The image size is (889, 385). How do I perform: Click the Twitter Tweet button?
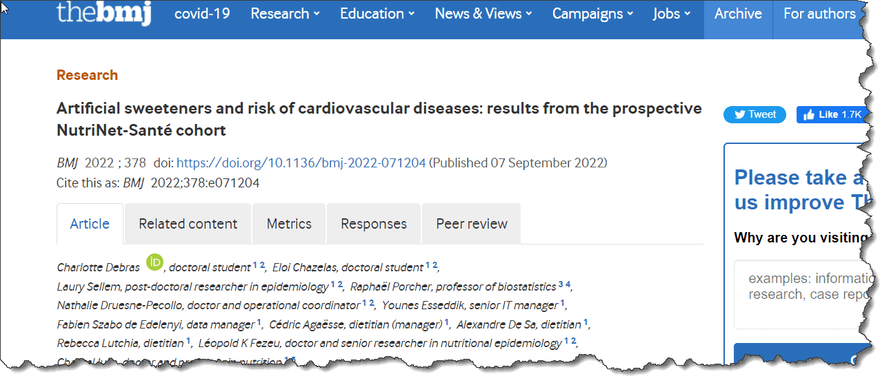755,114
